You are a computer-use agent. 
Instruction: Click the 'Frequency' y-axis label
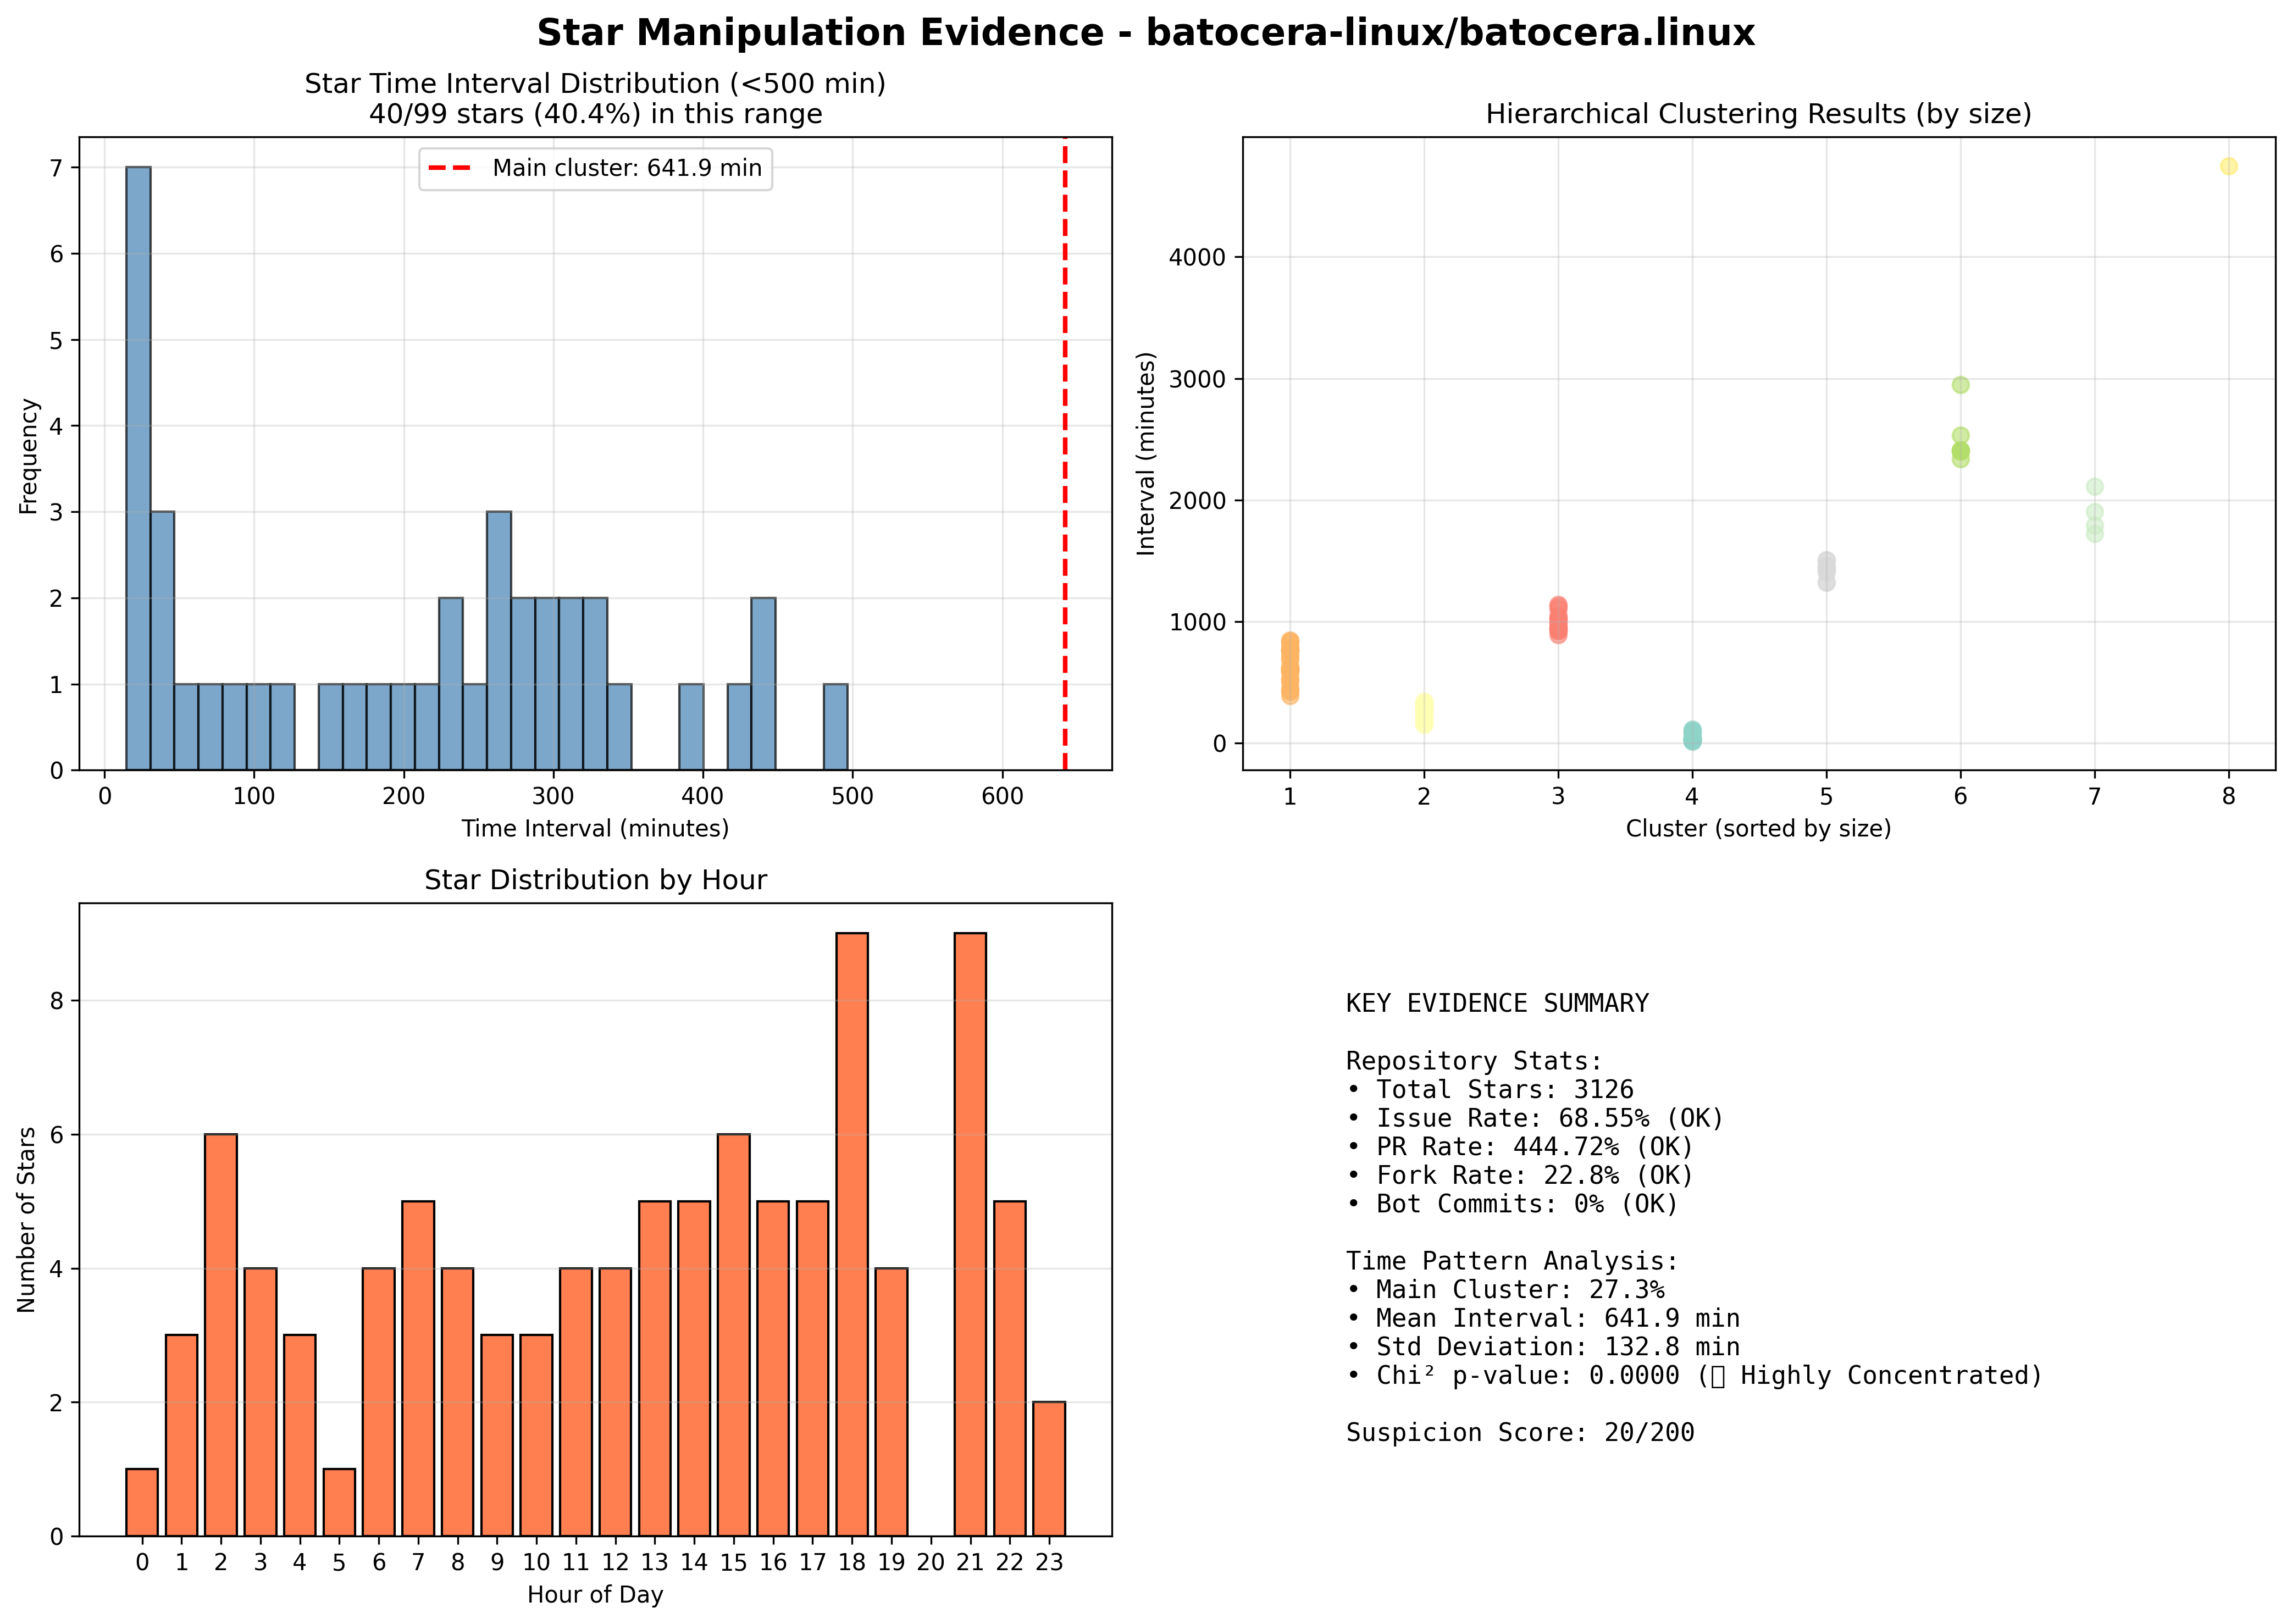[x=28, y=456]
